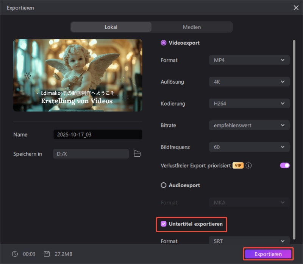Click the Name input field

click(x=98, y=135)
